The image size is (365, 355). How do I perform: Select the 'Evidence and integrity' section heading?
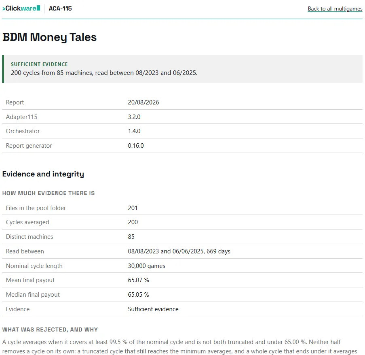point(43,174)
